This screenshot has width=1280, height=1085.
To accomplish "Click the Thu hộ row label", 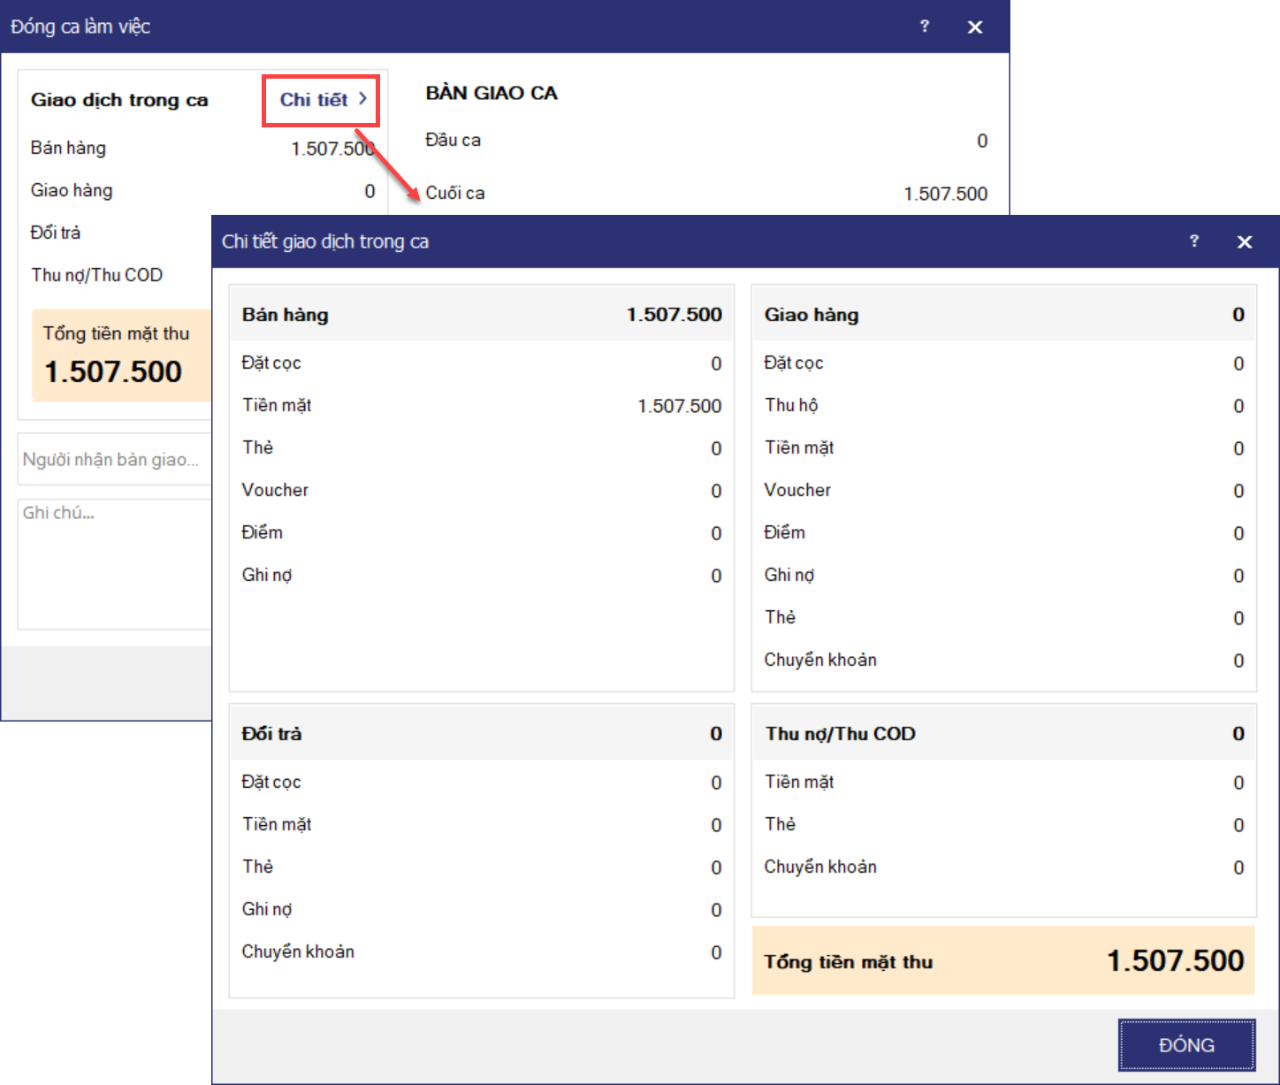I will point(791,405).
